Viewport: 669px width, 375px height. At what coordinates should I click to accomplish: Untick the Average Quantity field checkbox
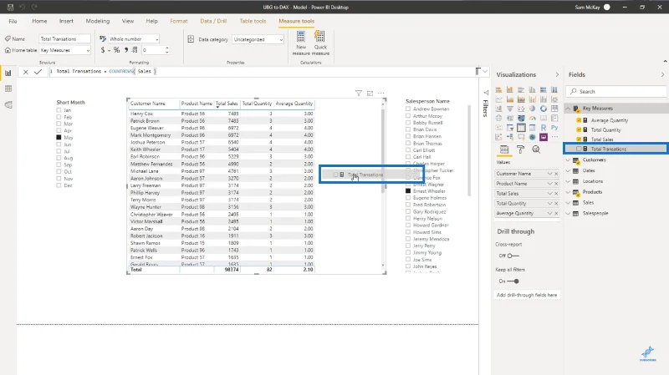pyautogui.click(x=579, y=120)
